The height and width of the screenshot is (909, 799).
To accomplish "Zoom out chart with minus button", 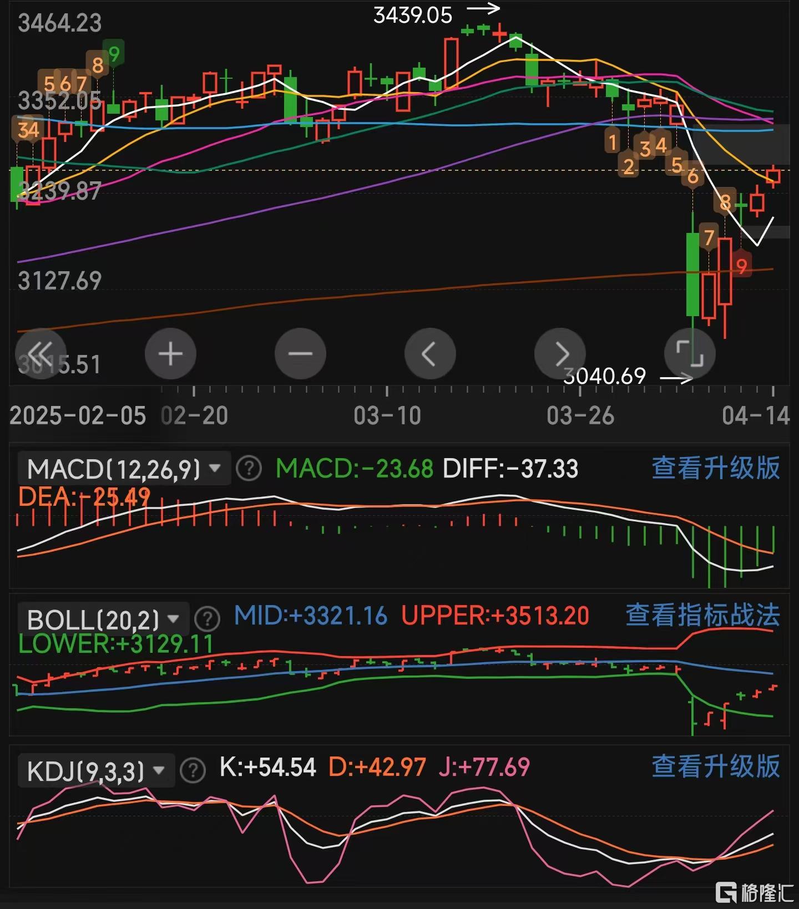I will click(x=300, y=353).
